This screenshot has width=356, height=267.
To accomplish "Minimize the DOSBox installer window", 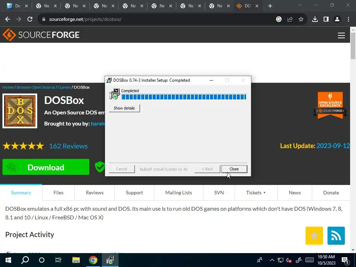I will click(211, 80).
